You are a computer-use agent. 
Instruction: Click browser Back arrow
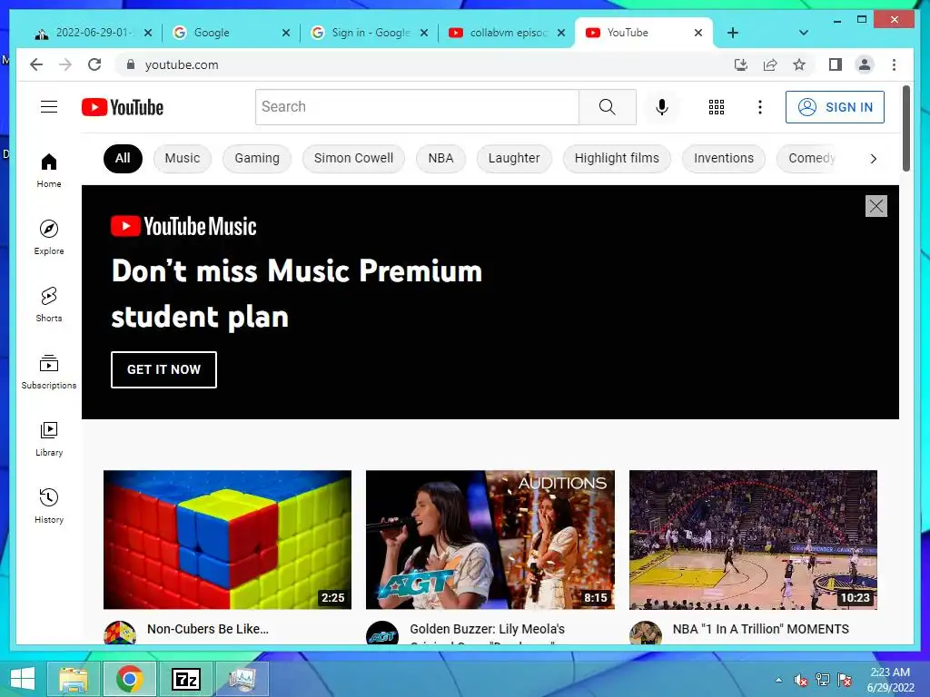(36, 64)
